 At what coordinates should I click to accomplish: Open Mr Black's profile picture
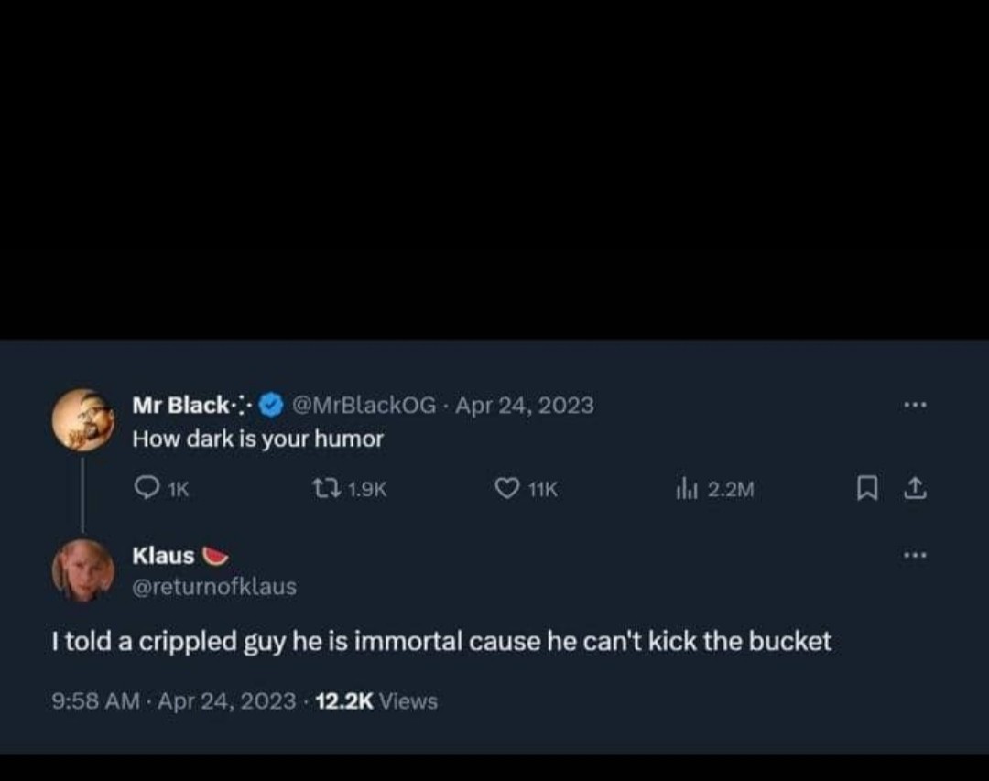82,420
